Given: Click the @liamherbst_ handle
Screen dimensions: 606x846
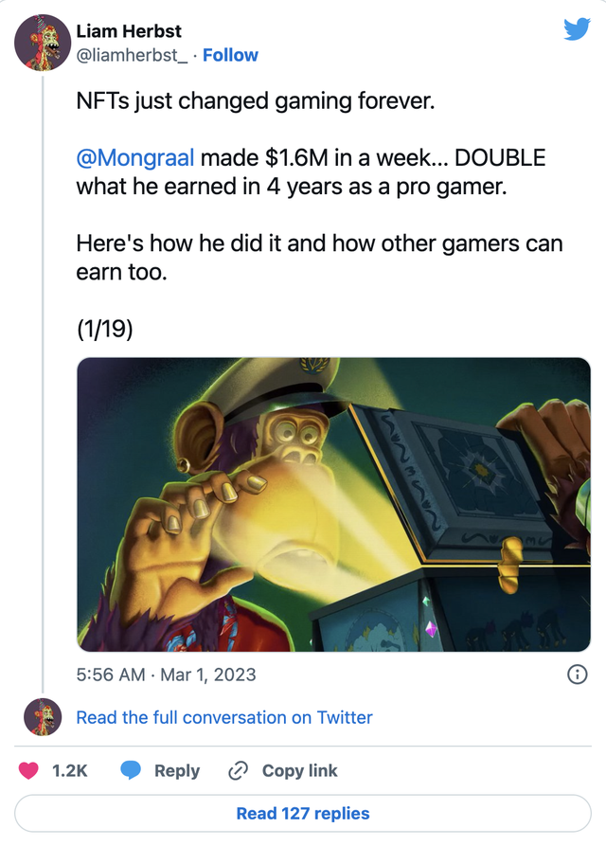Looking at the screenshot, I should [131, 55].
